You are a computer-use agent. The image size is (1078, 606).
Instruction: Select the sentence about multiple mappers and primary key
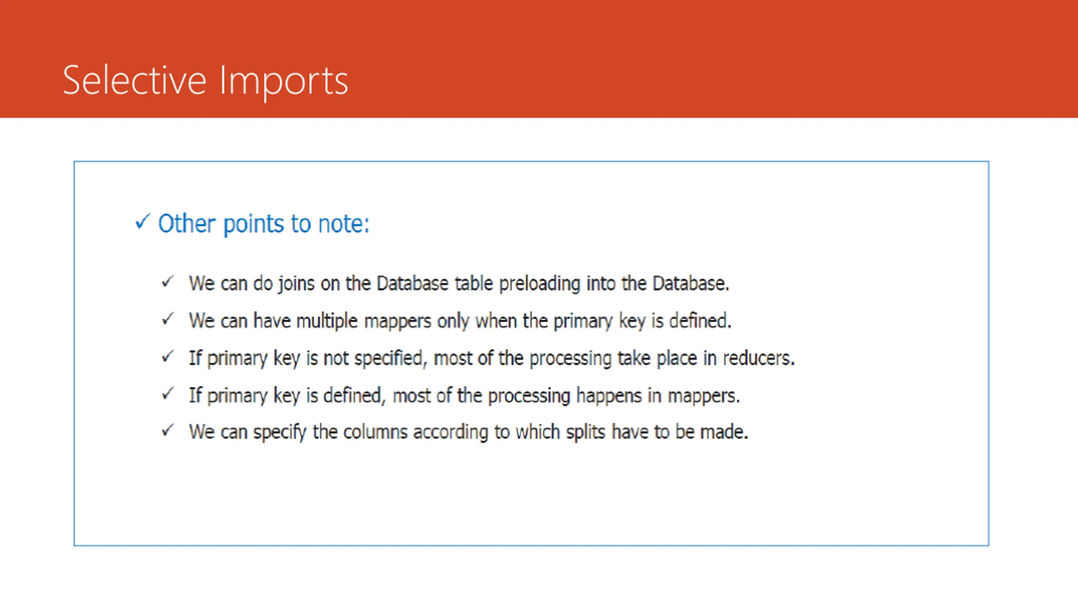460,321
